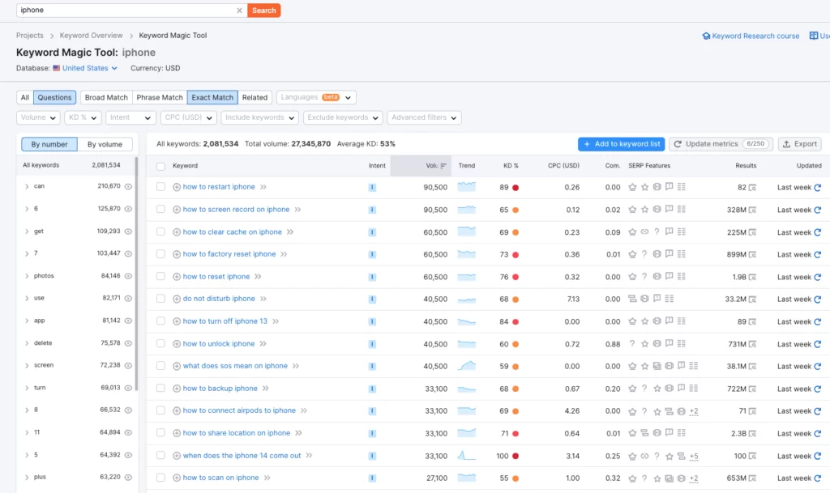
Task: Click the red KD dot for 'how to restart iphone'
Action: [516, 188]
